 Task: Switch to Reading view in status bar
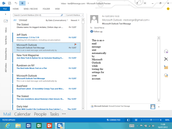136,120
